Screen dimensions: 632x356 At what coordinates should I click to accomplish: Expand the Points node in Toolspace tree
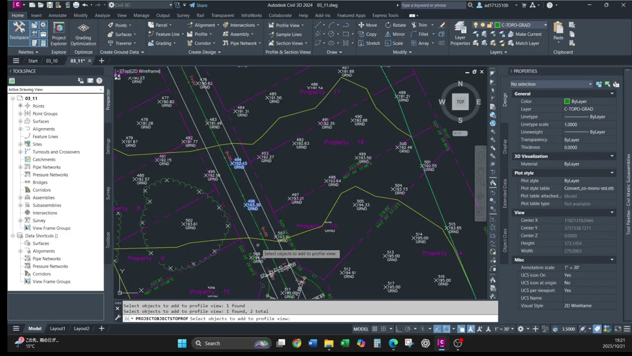(20, 106)
